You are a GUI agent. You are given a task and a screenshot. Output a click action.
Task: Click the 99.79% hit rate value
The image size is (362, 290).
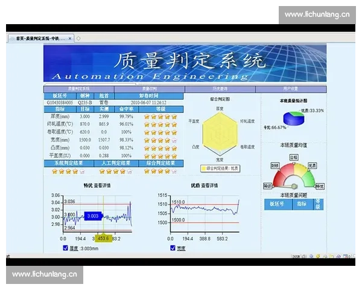(126, 117)
